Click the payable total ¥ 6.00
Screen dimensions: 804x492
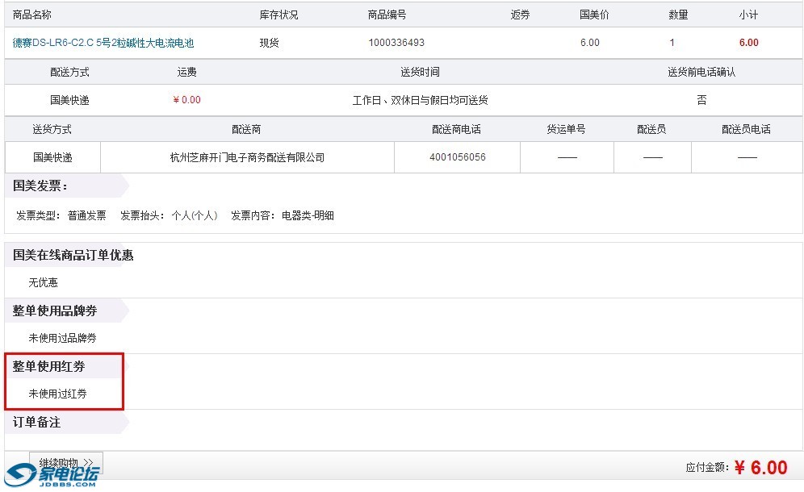(760, 468)
